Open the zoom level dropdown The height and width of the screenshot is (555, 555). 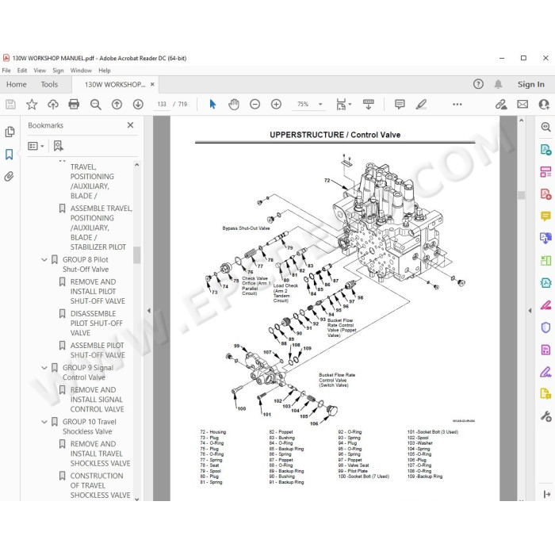click(320, 104)
